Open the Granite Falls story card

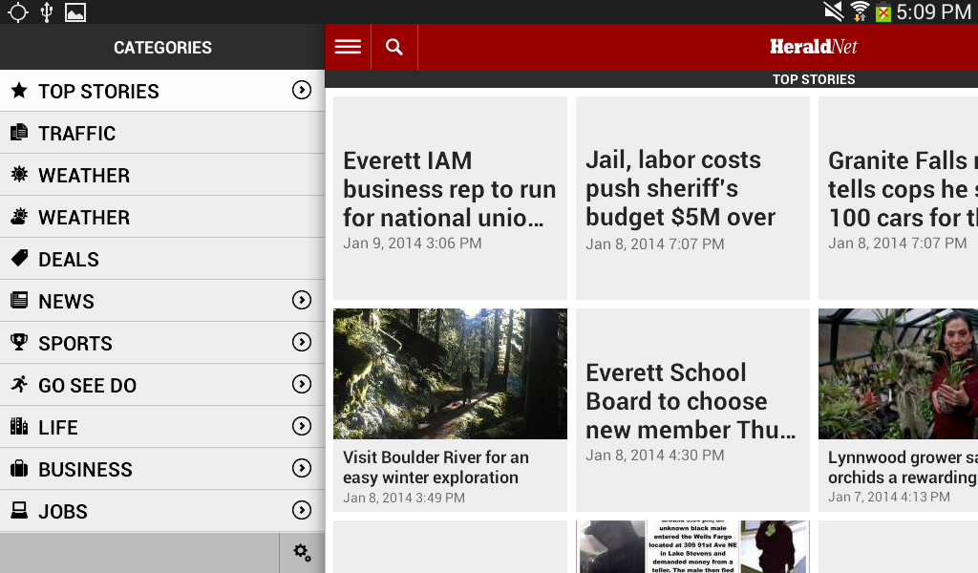point(898,199)
